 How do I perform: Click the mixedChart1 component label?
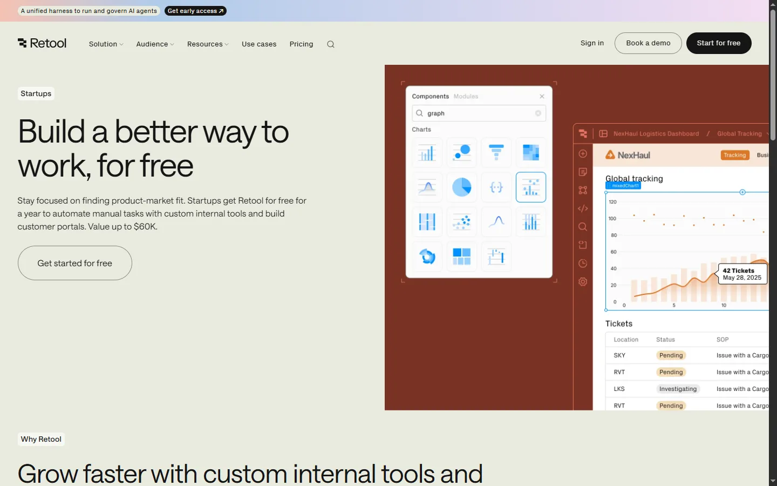pos(623,186)
